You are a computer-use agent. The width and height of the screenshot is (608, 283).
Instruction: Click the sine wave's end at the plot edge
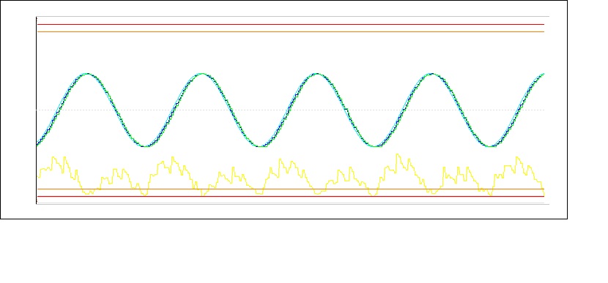click(543, 74)
